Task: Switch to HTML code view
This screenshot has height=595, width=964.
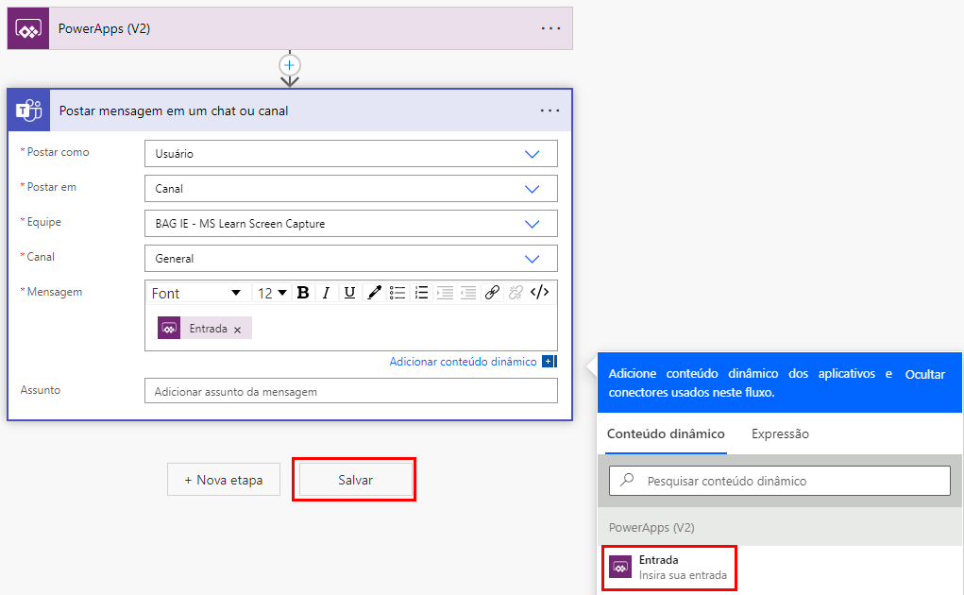Action: (539, 293)
